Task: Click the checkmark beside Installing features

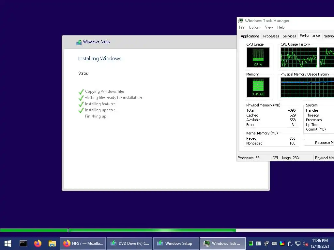Action: click(81, 104)
